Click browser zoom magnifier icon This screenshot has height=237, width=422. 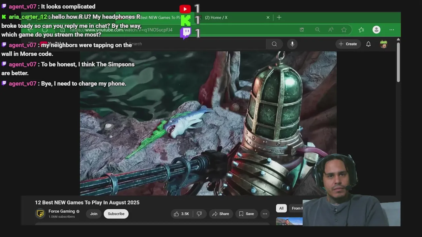click(x=317, y=30)
